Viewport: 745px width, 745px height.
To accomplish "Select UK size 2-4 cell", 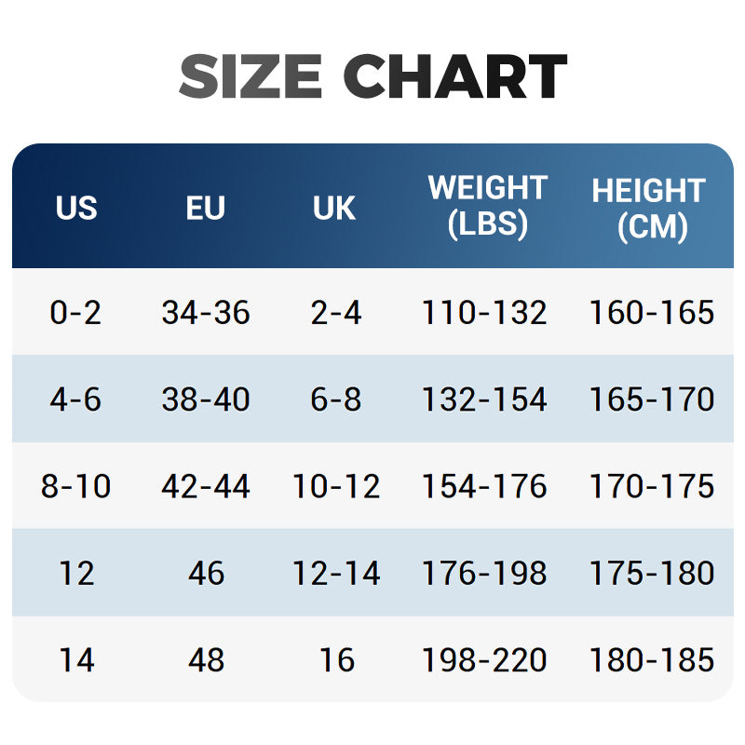I will [x=336, y=313].
